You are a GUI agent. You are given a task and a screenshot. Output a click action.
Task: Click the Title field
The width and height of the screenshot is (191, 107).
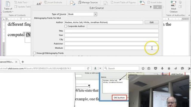point(112,31)
